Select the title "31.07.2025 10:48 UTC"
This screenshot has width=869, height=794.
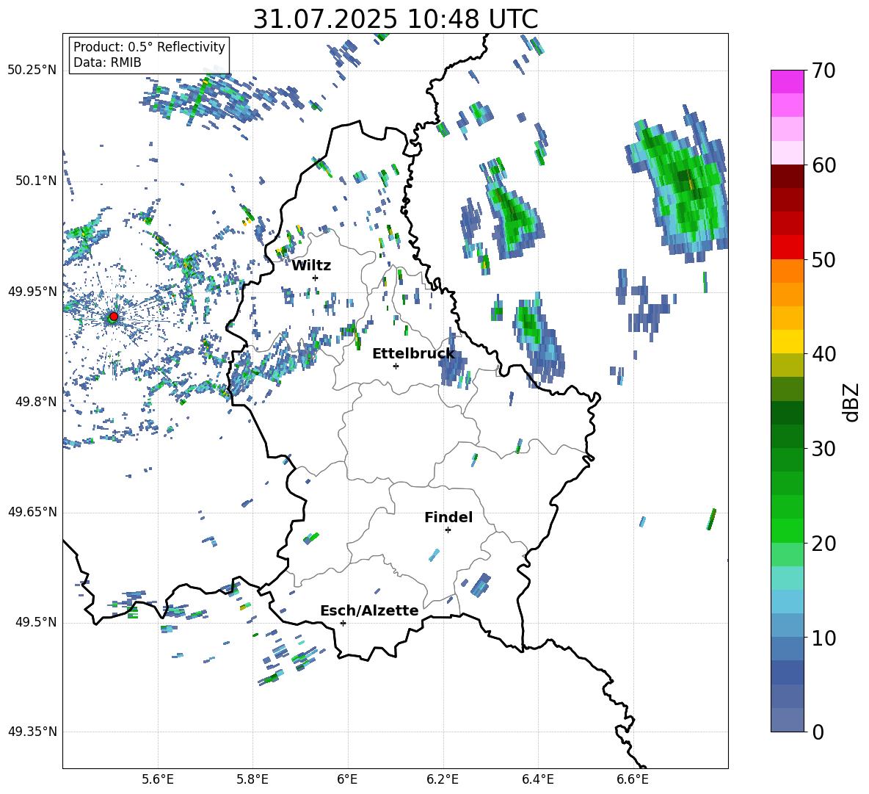click(x=396, y=19)
